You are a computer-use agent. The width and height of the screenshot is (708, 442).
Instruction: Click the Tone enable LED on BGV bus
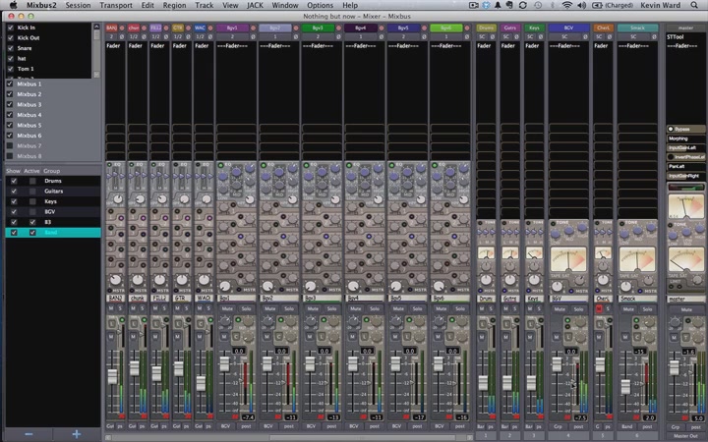[553, 223]
